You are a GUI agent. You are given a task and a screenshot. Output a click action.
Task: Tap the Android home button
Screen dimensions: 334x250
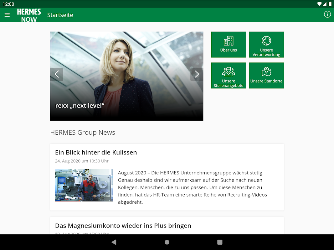[x=167, y=242]
